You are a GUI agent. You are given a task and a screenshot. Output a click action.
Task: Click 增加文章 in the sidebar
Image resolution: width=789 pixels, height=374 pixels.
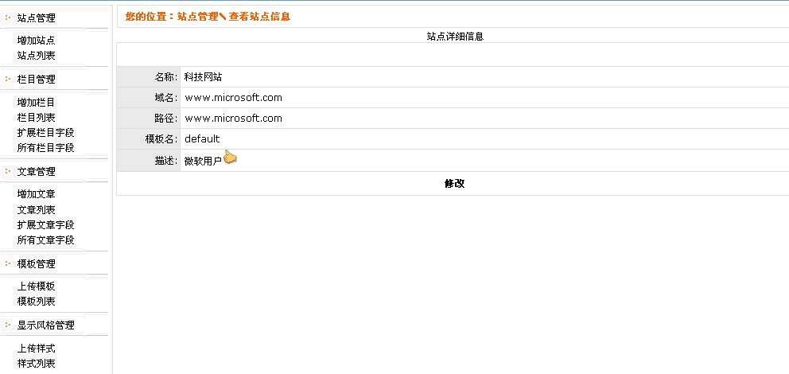37,194
